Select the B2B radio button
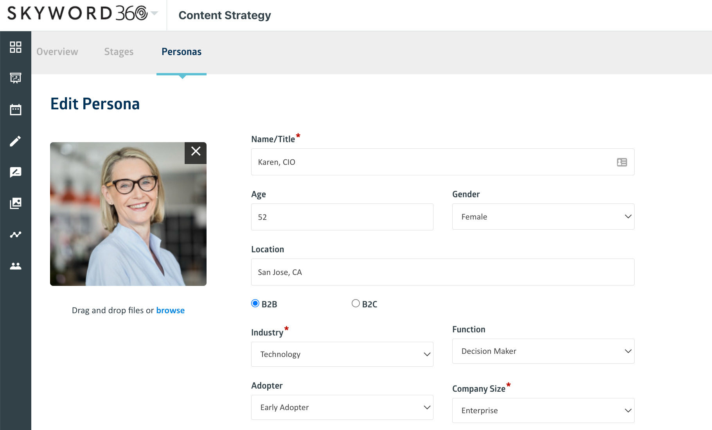The width and height of the screenshot is (712, 430). [x=255, y=303]
